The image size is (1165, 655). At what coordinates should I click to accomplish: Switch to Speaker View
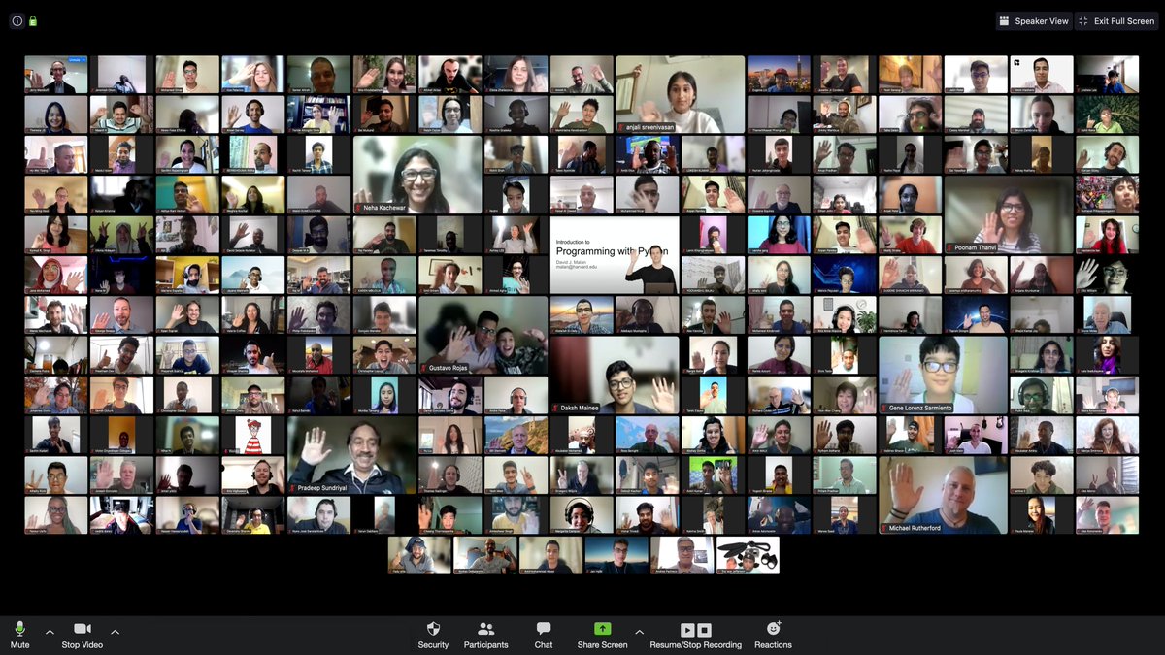click(x=1033, y=20)
